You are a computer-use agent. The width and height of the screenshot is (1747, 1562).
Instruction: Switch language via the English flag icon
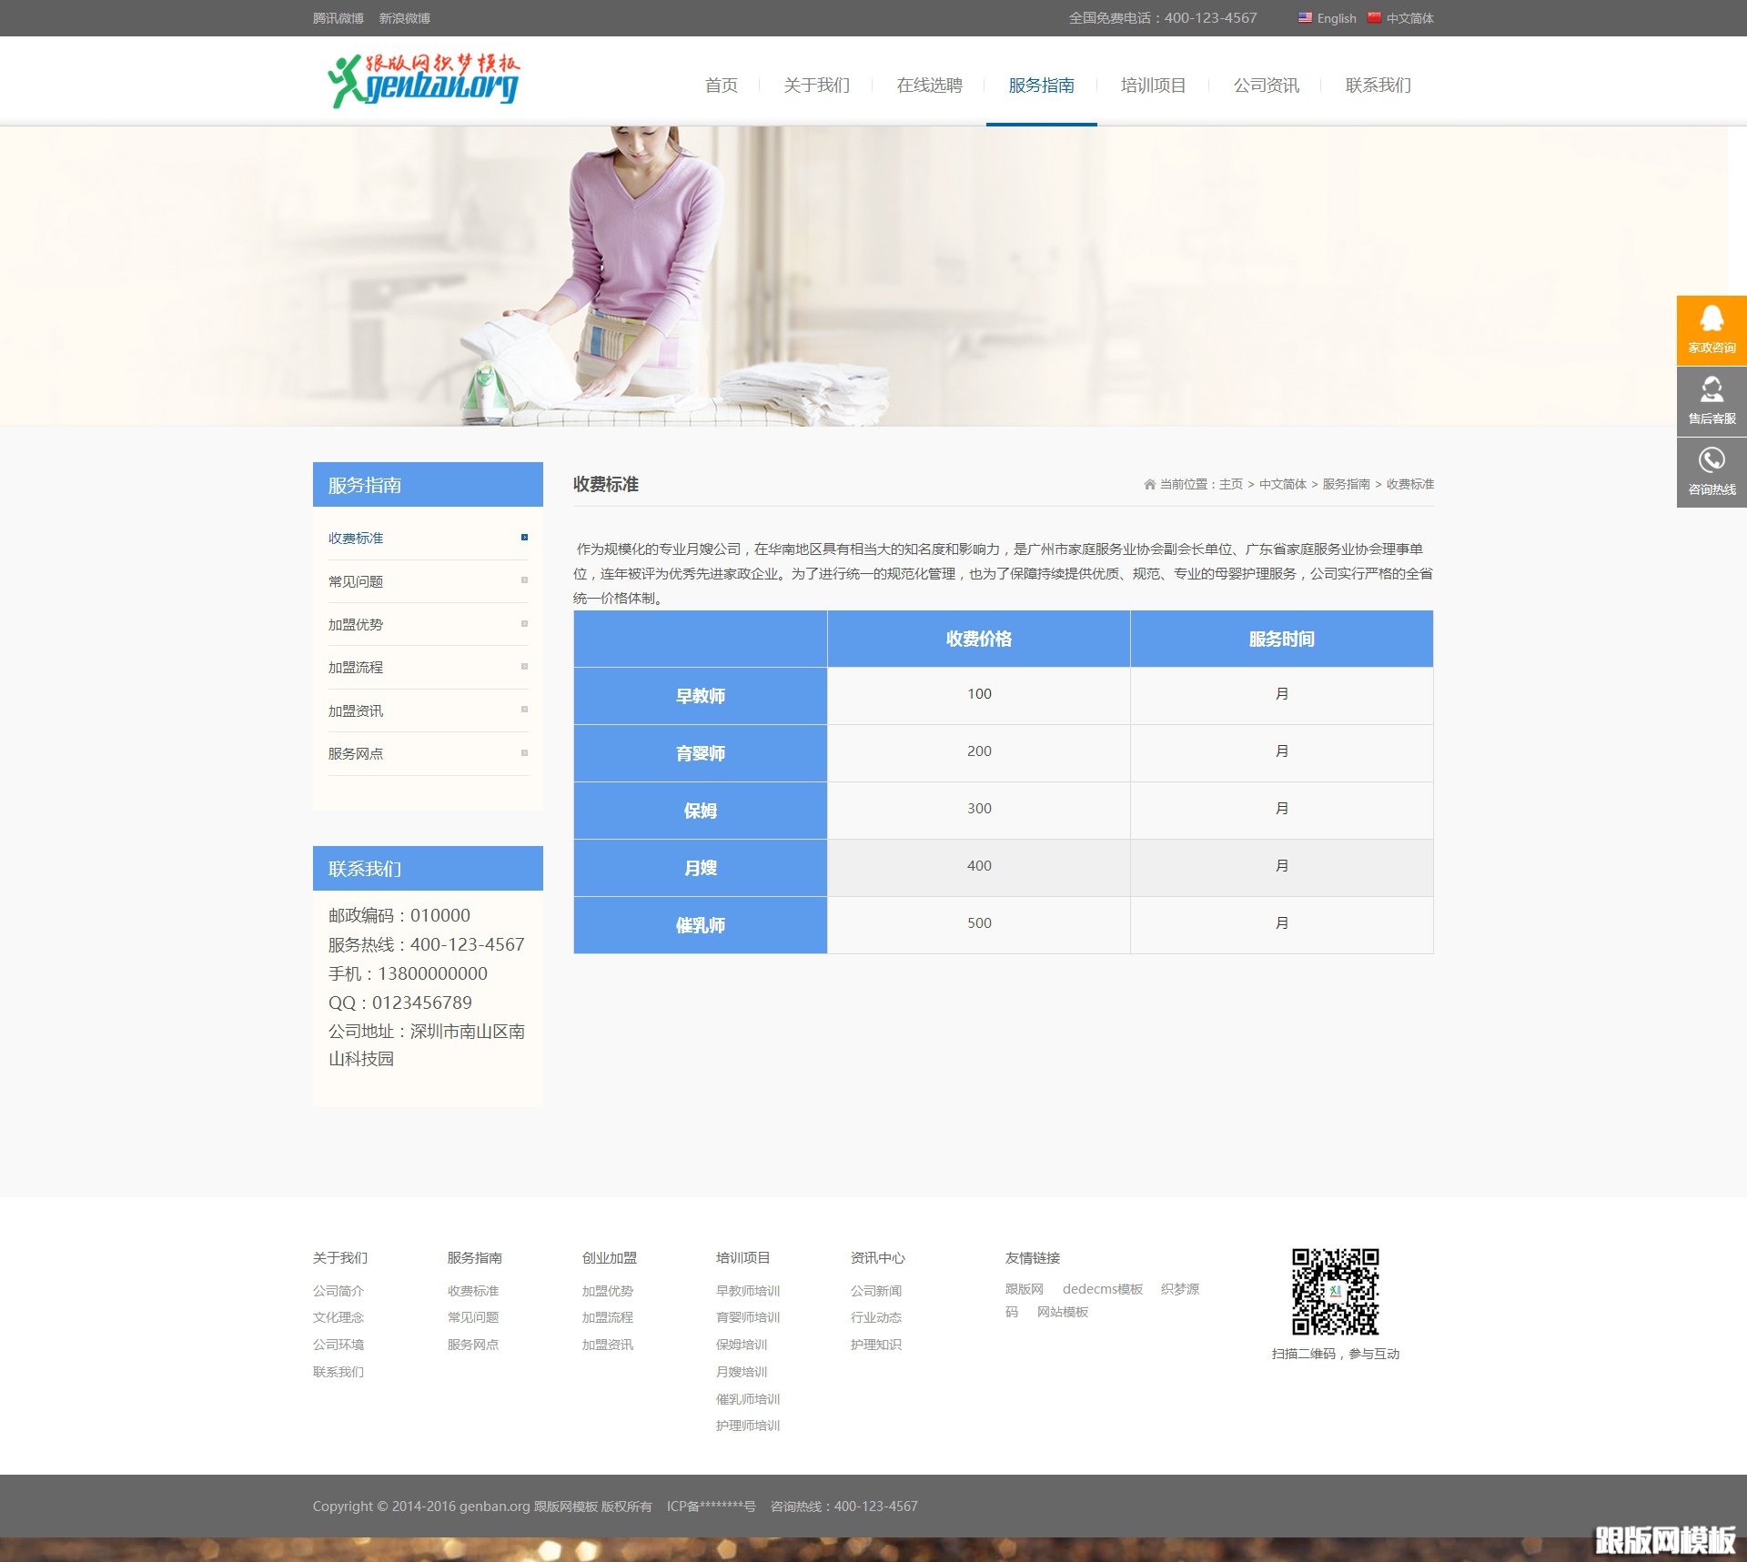1305,17
